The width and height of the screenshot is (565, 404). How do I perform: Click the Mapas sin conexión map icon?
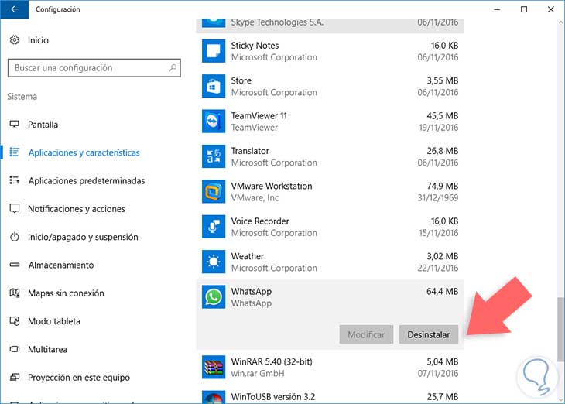(15, 293)
